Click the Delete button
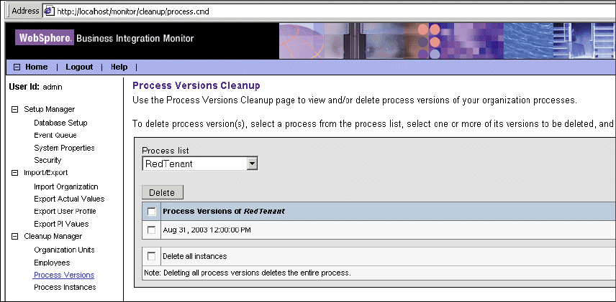Image resolution: width=616 pixels, height=302 pixels. coord(162,192)
